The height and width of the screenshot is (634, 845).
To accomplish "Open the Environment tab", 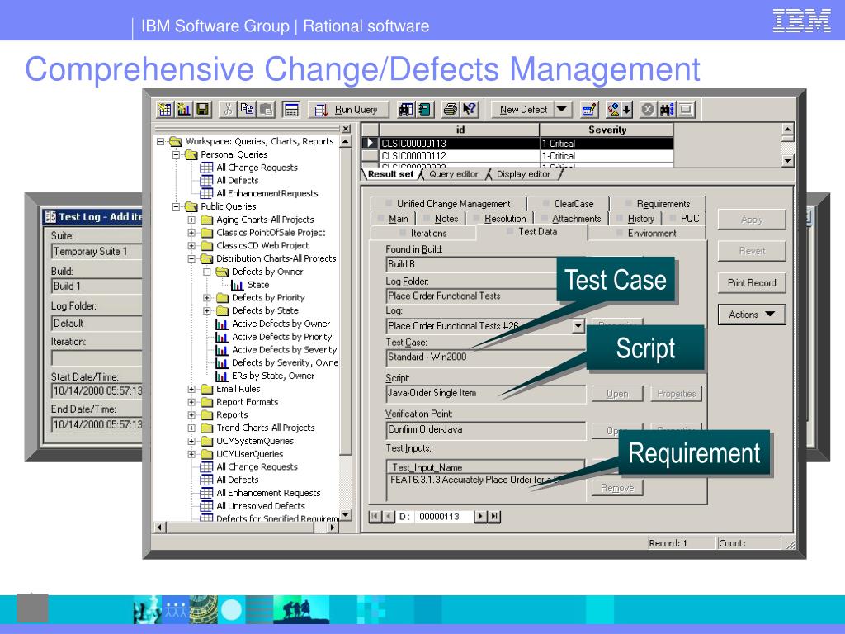I will [x=647, y=233].
